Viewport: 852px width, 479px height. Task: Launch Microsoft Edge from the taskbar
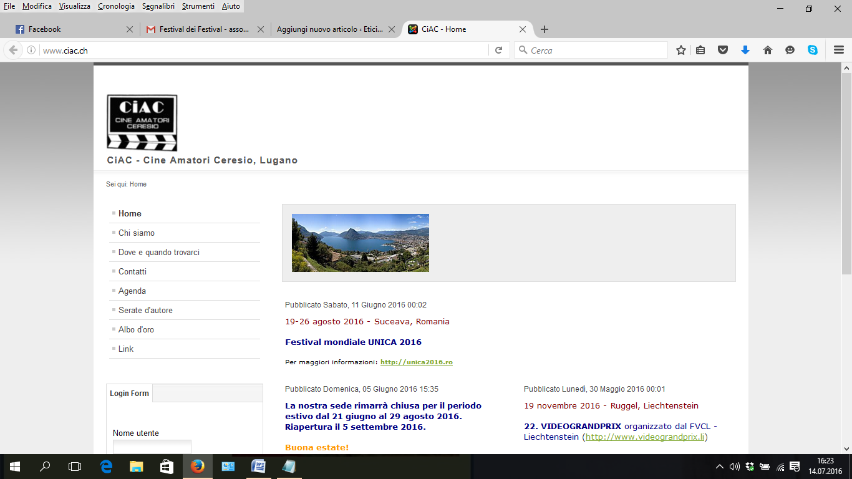tap(107, 467)
